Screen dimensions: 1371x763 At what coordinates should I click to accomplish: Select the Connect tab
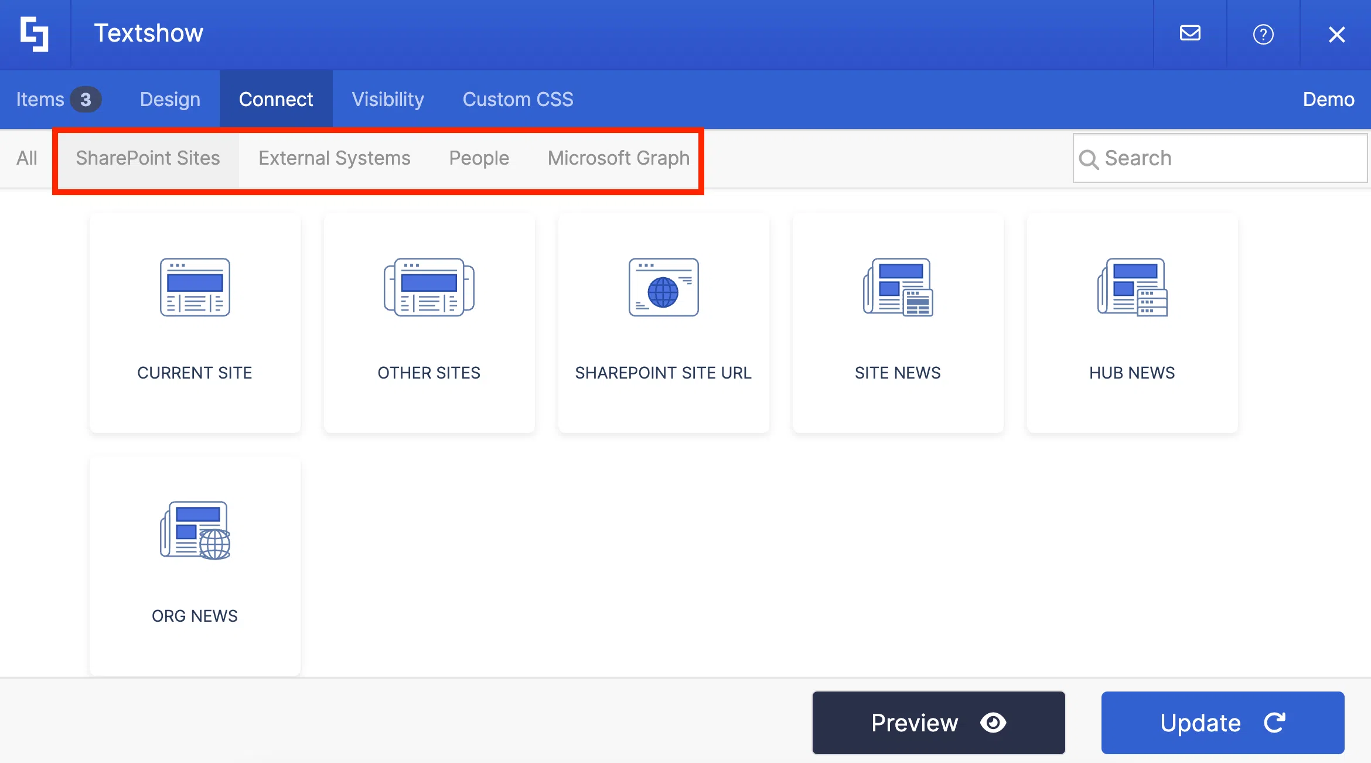(x=276, y=100)
